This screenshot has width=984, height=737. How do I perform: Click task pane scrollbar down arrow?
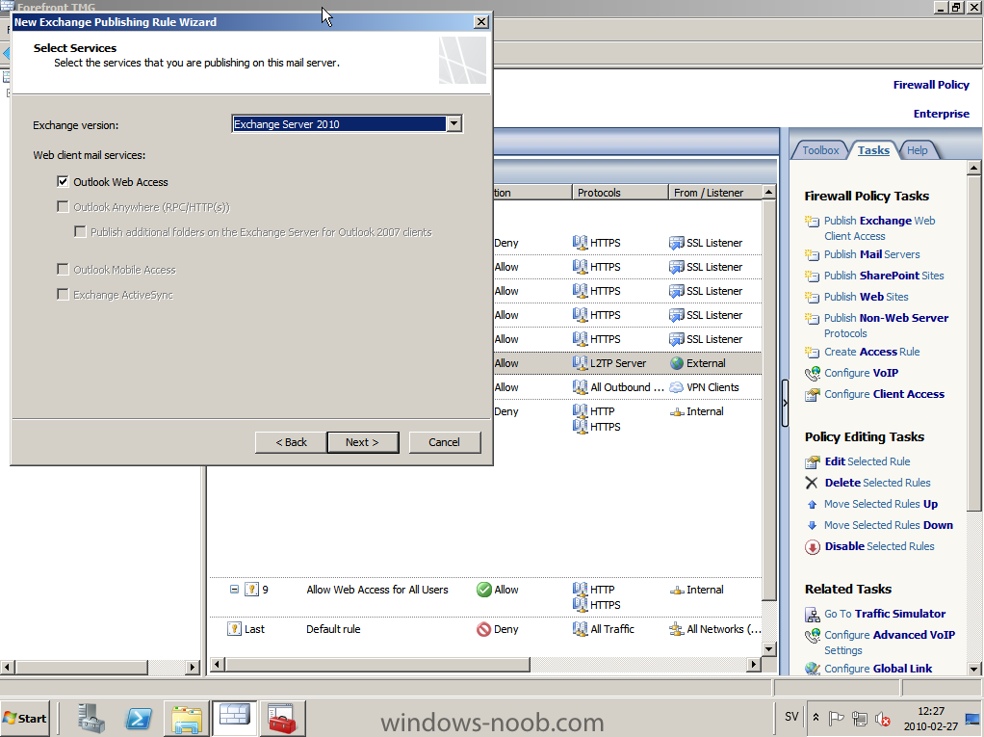tap(974, 669)
